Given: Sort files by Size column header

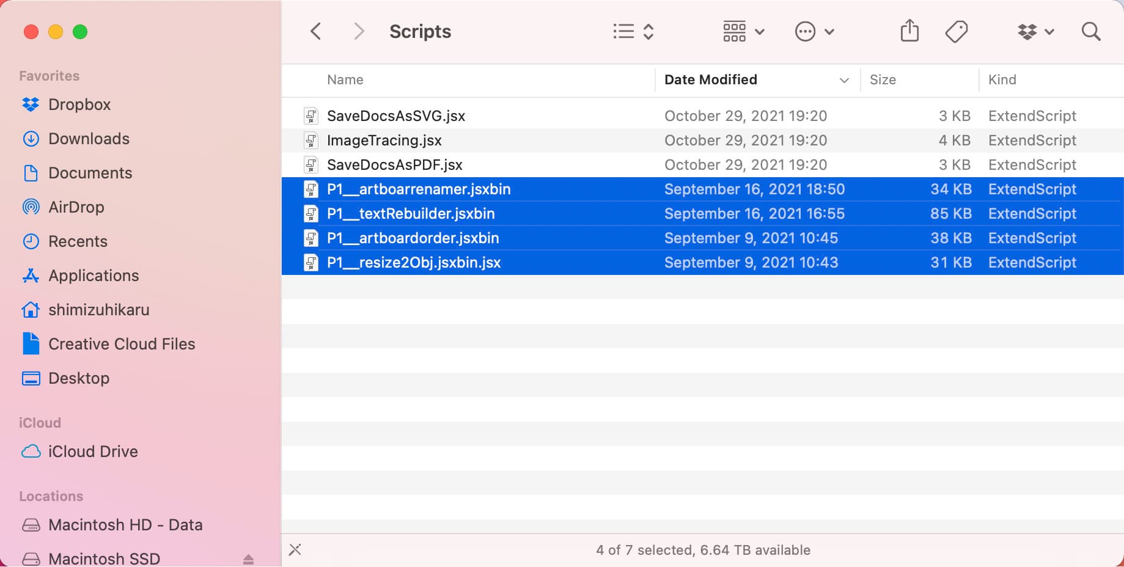Looking at the screenshot, I should (883, 80).
